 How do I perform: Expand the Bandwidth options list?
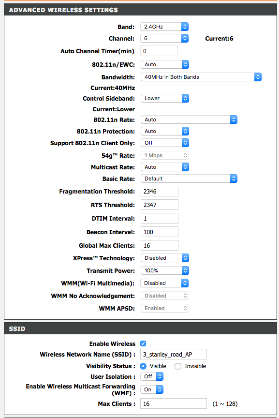coord(201,76)
